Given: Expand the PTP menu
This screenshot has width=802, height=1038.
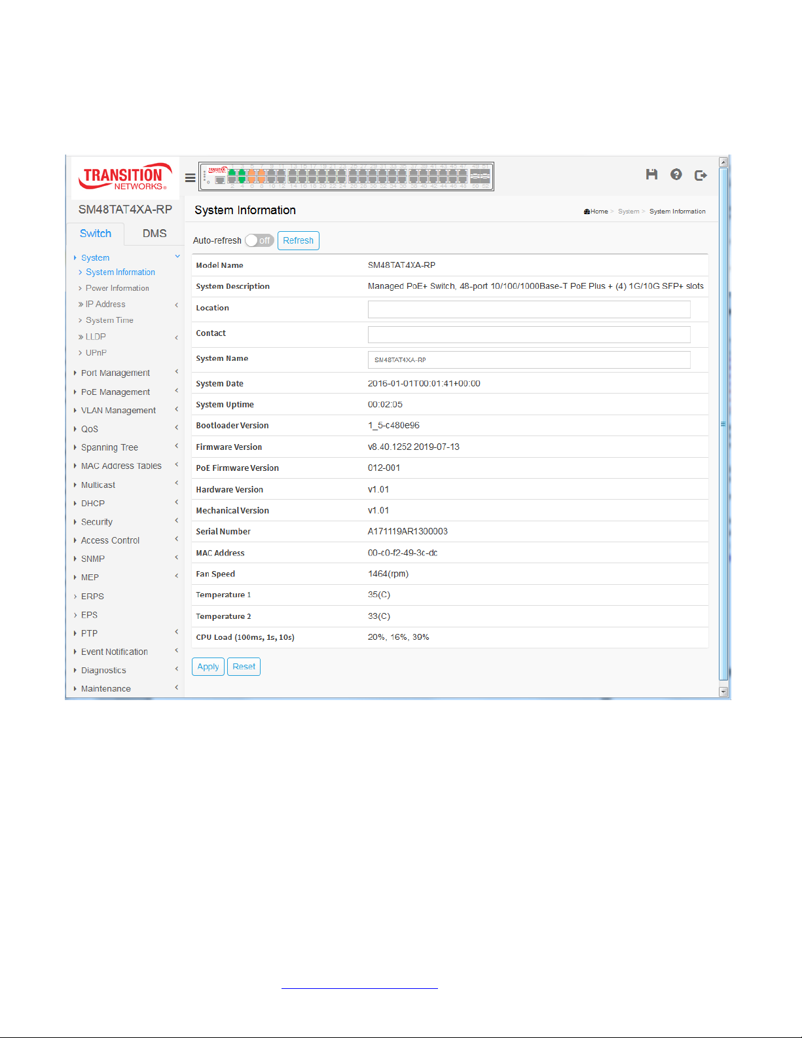Looking at the screenshot, I should [x=89, y=634].
